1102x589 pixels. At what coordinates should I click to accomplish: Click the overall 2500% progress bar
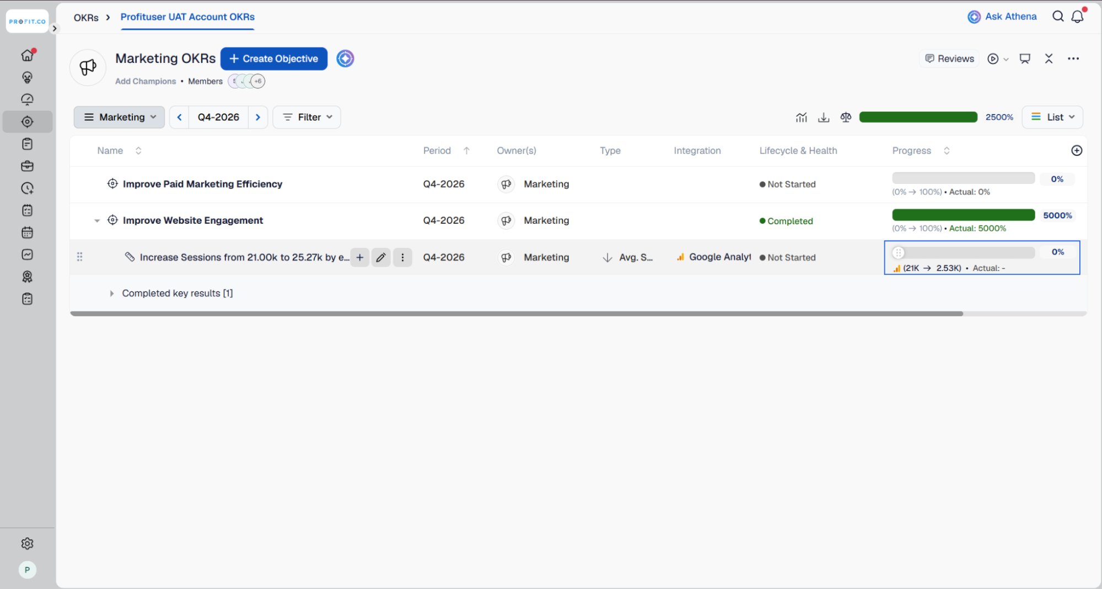point(918,117)
